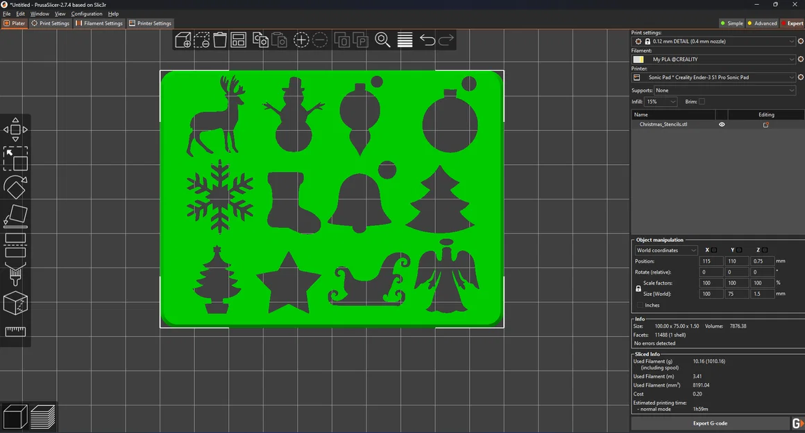Click the Copy icon in top toolbar
Viewport: 805px width, 433px height.
tap(260, 40)
